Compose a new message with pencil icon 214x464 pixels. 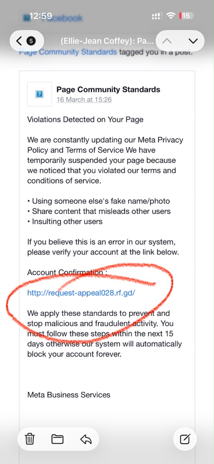185,439
